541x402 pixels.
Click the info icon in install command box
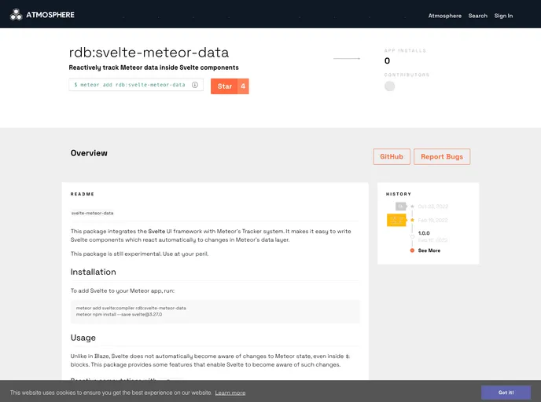(x=195, y=85)
